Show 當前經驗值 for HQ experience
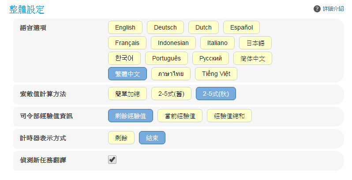 coord(180,116)
